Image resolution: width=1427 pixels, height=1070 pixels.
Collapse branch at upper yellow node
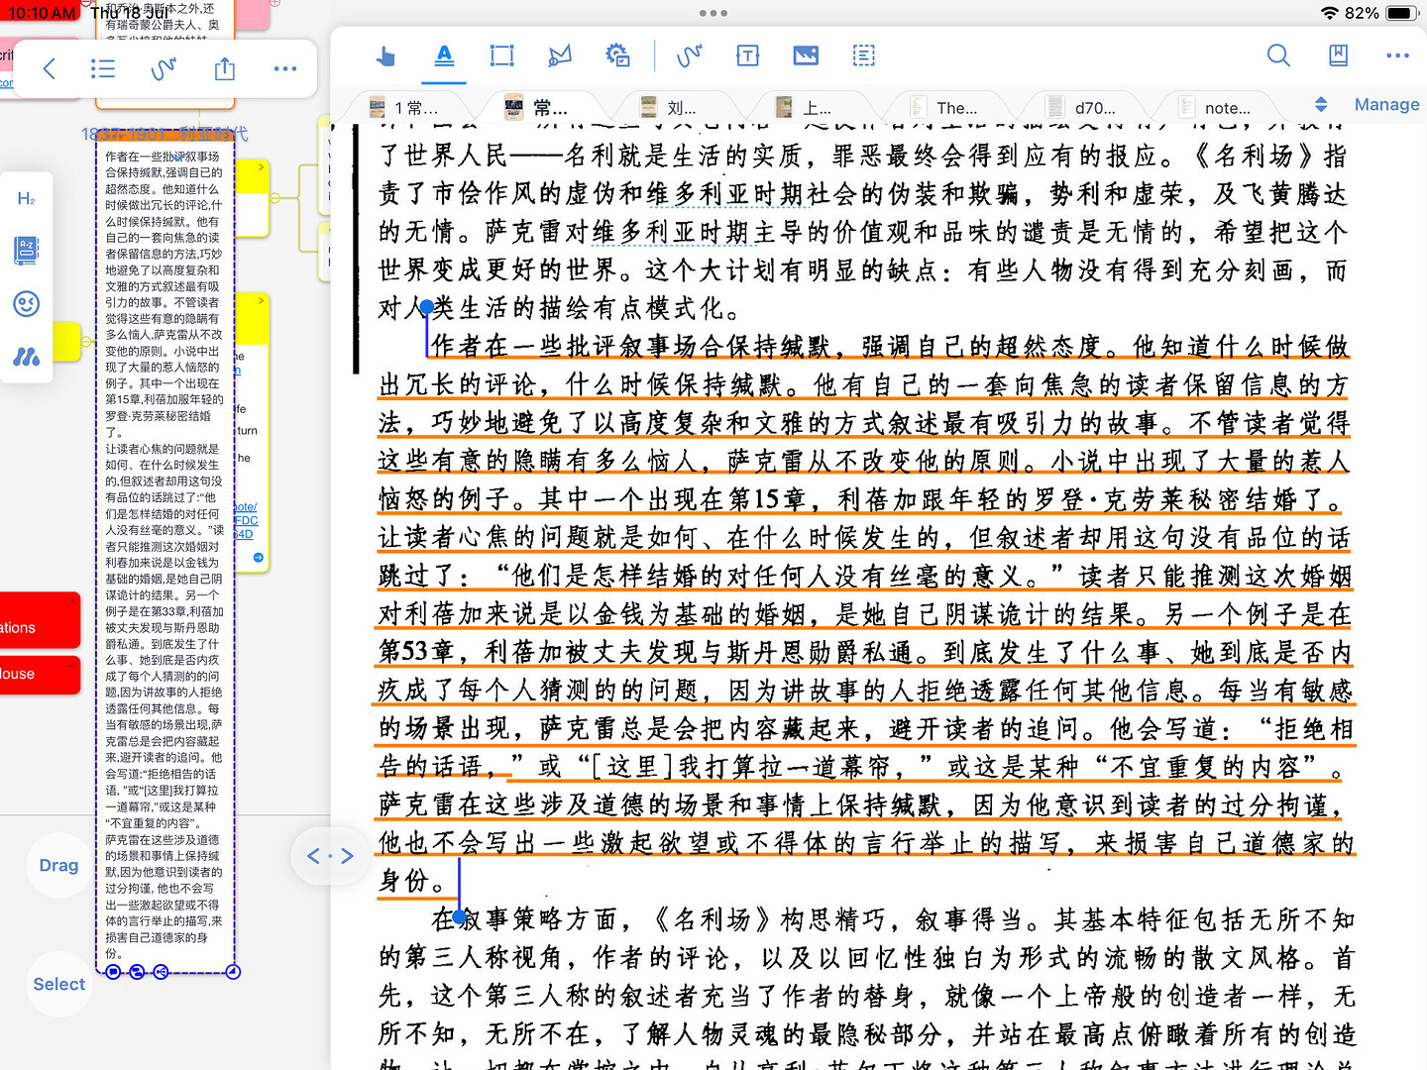(276, 198)
